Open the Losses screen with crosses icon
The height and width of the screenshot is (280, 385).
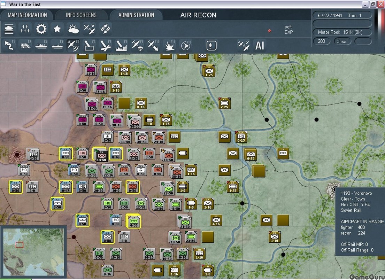tap(25, 29)
